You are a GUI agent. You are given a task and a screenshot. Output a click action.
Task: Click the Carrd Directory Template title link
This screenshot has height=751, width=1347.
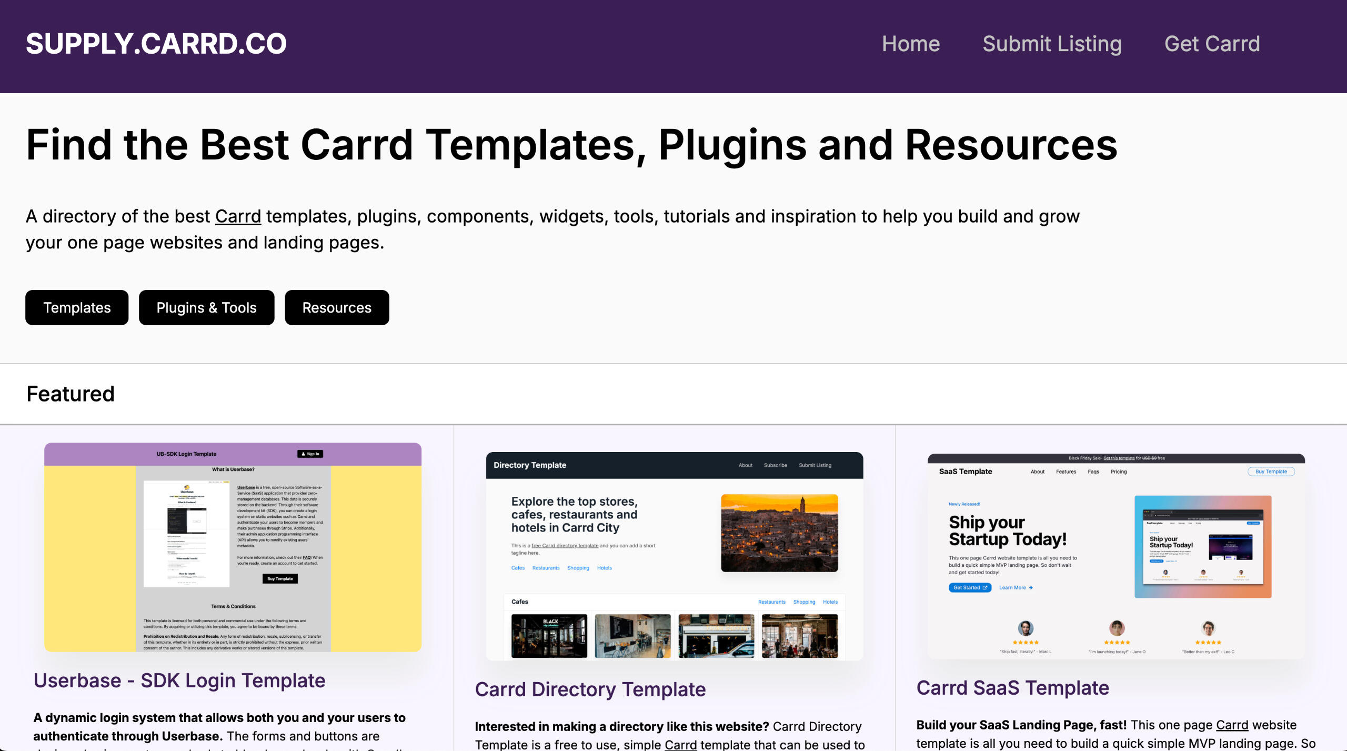click(x=590, y=689)
